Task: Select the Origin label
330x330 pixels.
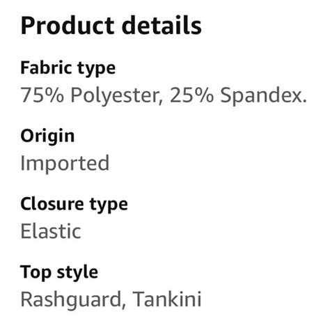Action: pyautogui.click(x=47, y=136)
